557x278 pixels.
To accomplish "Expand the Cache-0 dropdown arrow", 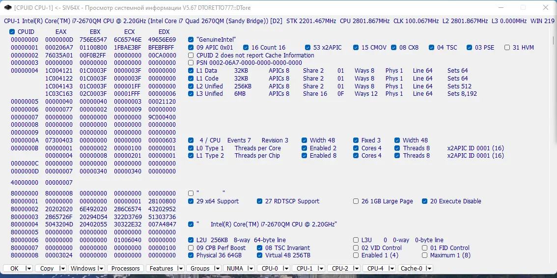I will coord(429,268).
